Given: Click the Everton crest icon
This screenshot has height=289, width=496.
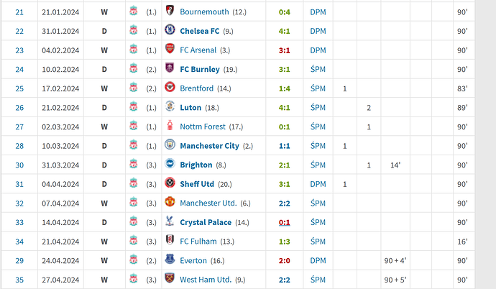Looking at the screenshot, I should [170, 260].
